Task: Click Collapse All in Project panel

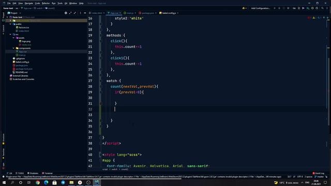Action: (75, 13)
